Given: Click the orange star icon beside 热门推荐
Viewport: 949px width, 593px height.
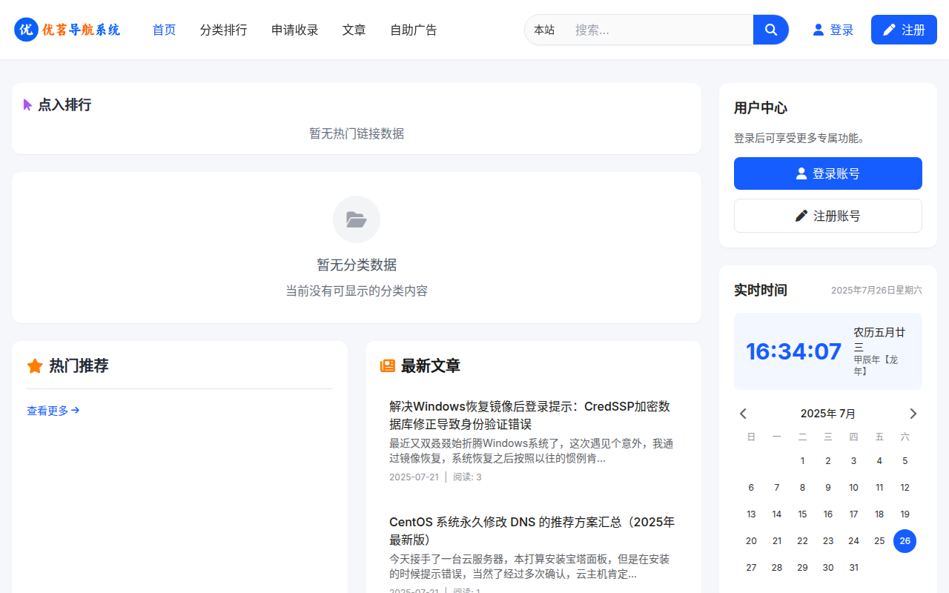Looking at the screenshot, I should (35, 365).
